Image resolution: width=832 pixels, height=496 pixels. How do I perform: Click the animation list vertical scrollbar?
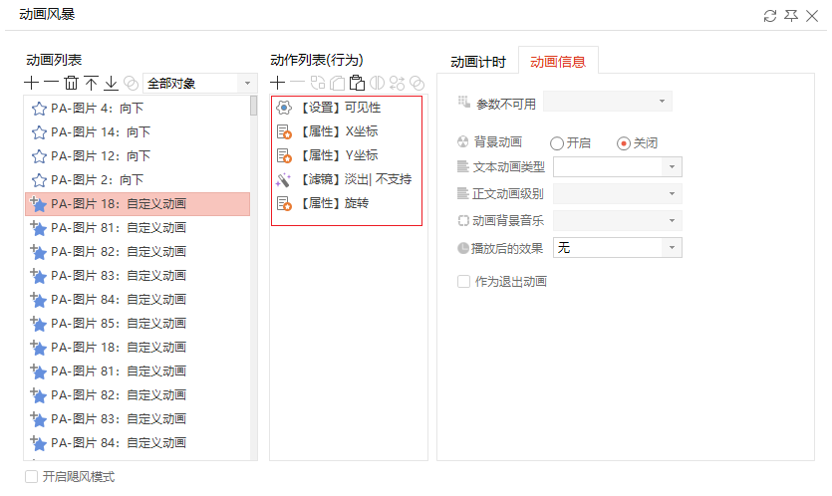(254, 277)
